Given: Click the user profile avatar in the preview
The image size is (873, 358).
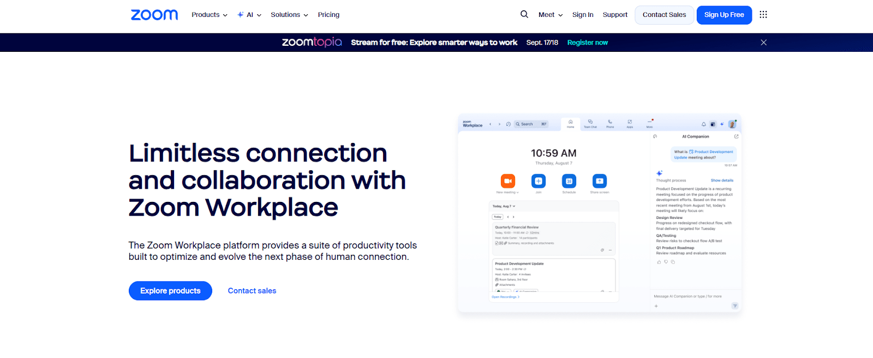Looking at the screenshot, I should 732,124.
